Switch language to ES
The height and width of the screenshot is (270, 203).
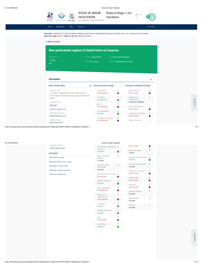[x=137, y=17]
